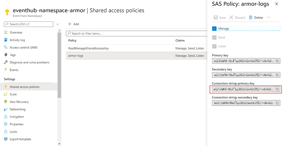
Task: Select the RootManageSharedAccessKey policy
Action: coord(88,48)
